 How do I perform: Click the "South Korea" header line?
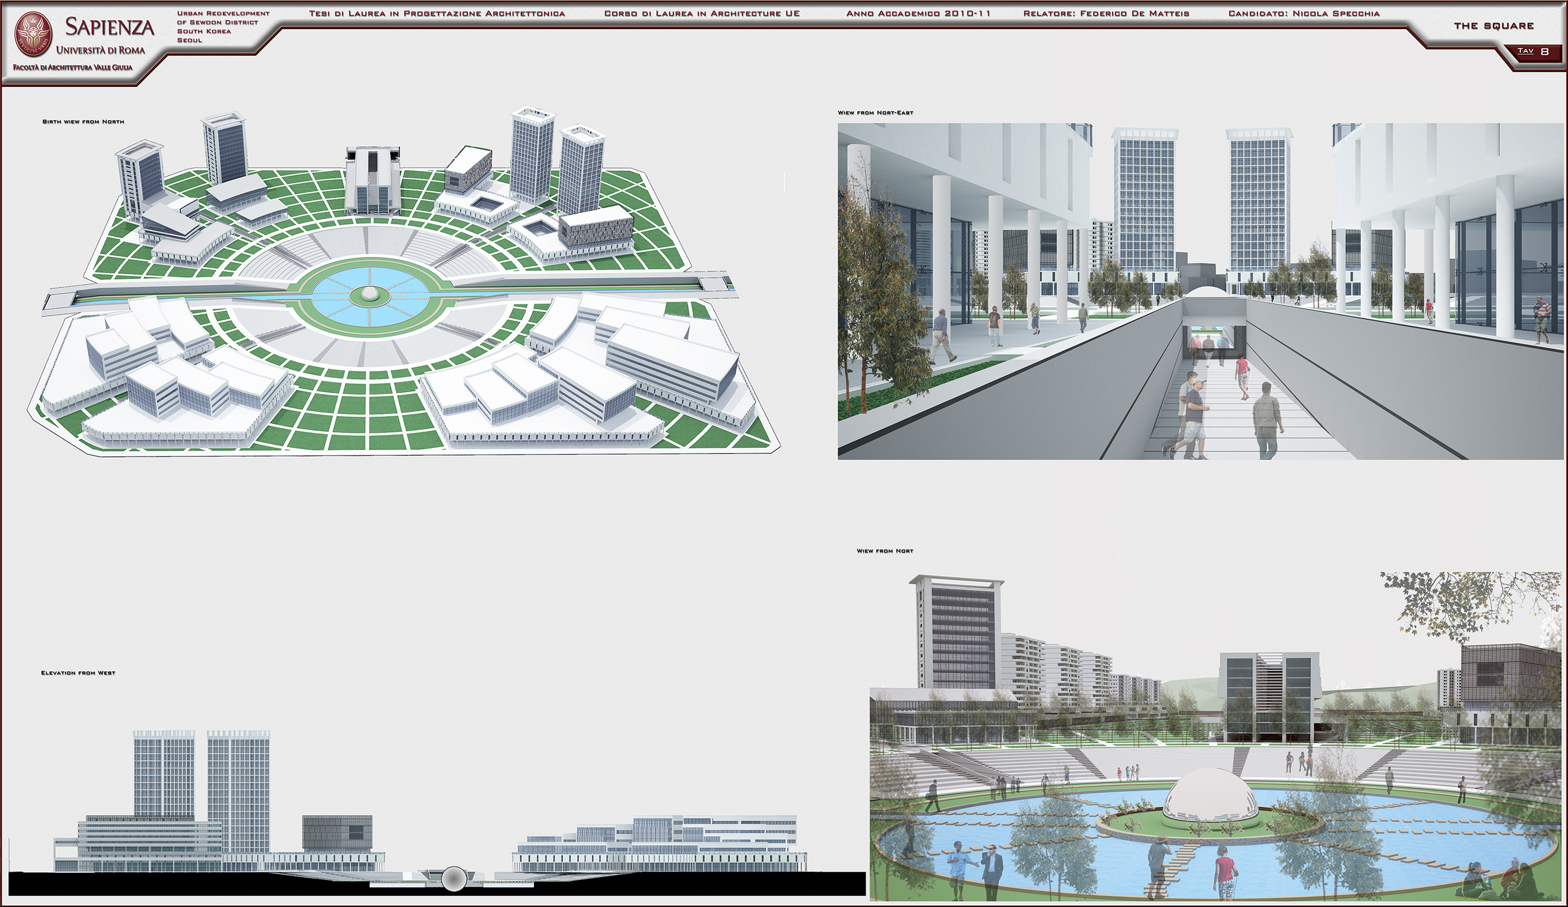pos(204,31)
